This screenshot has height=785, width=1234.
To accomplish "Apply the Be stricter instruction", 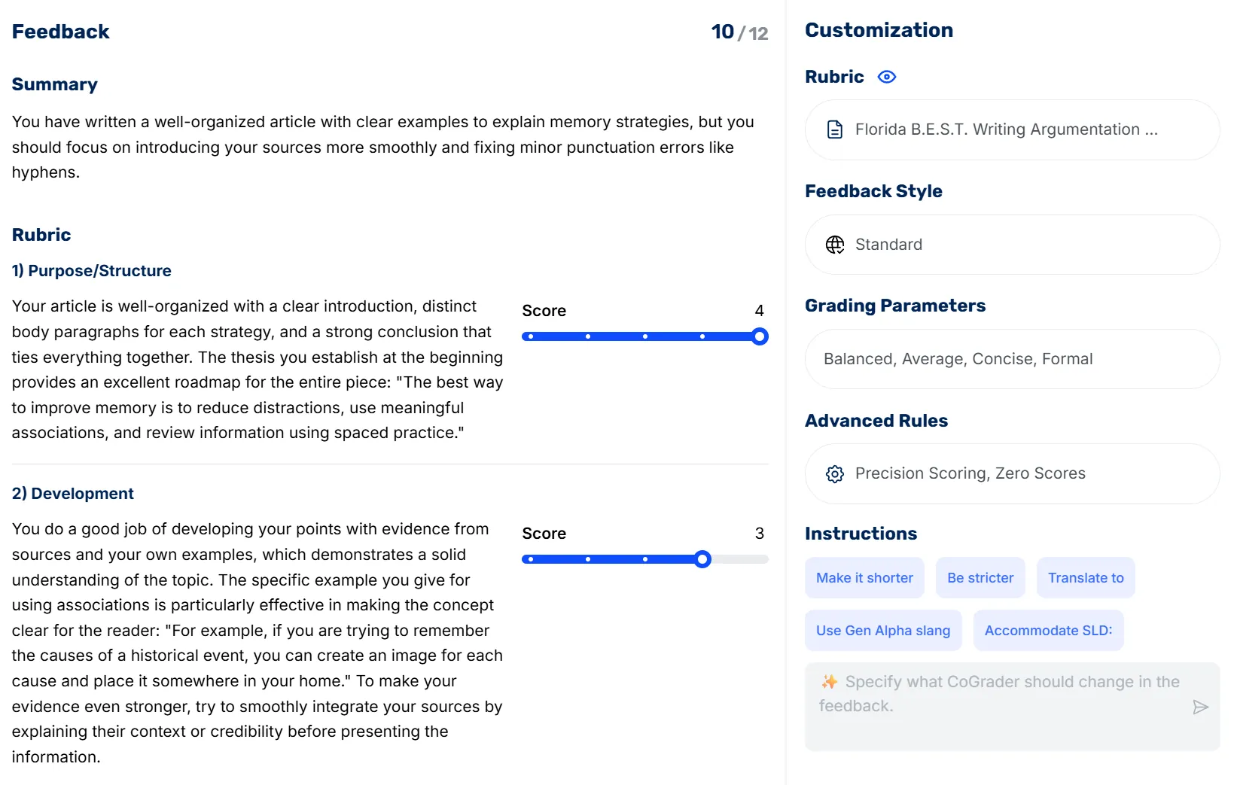I will (980, 577).
